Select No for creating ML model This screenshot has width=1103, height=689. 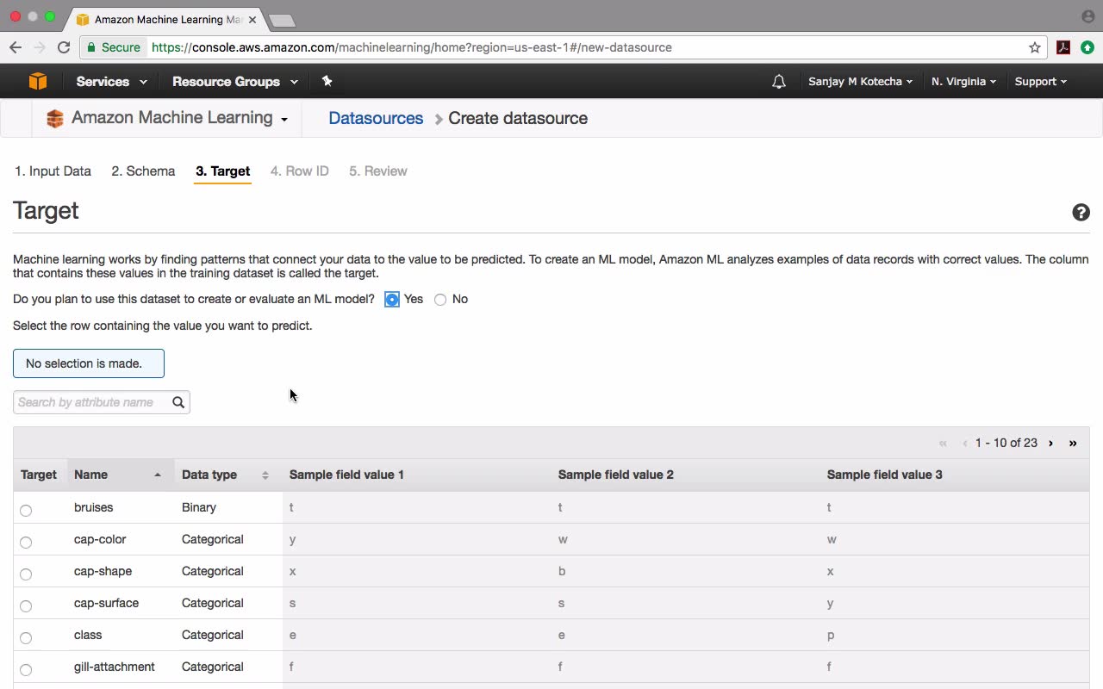[440, 300]
